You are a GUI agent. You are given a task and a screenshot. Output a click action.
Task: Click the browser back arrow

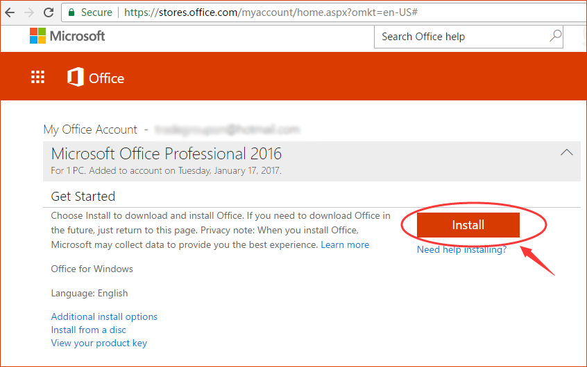click(x=10, y=12)
